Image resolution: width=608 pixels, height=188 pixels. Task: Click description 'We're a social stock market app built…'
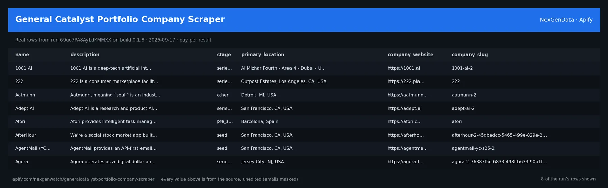click(113, 135)
